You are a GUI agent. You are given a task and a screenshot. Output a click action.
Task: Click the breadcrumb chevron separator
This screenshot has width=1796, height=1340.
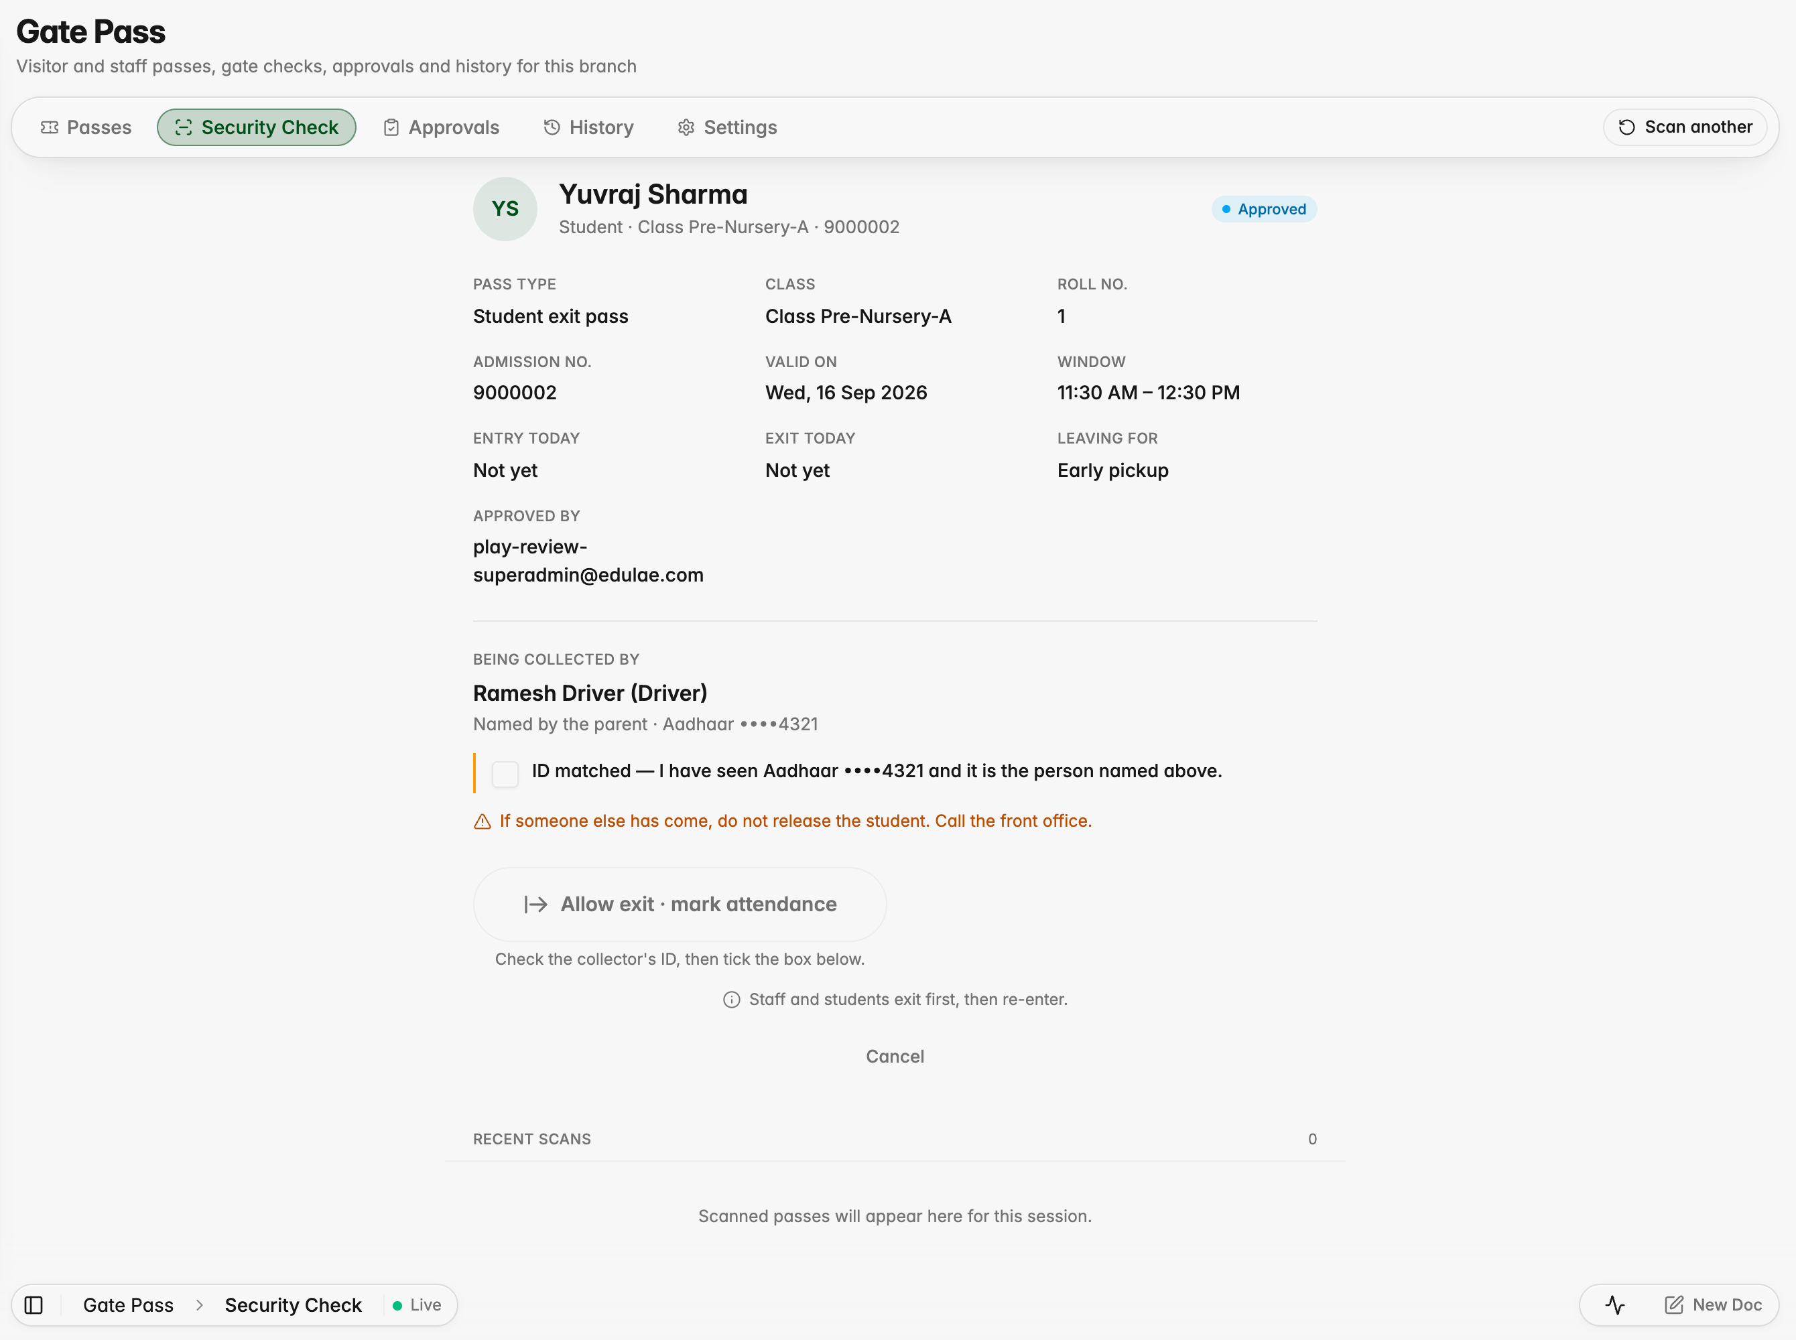coord(200,1305)
